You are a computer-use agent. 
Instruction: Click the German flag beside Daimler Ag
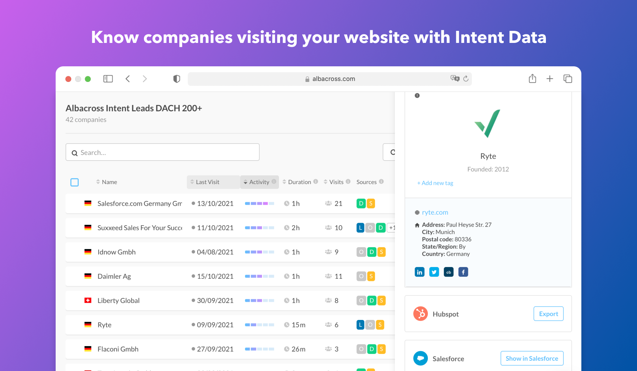click(88, 276)
